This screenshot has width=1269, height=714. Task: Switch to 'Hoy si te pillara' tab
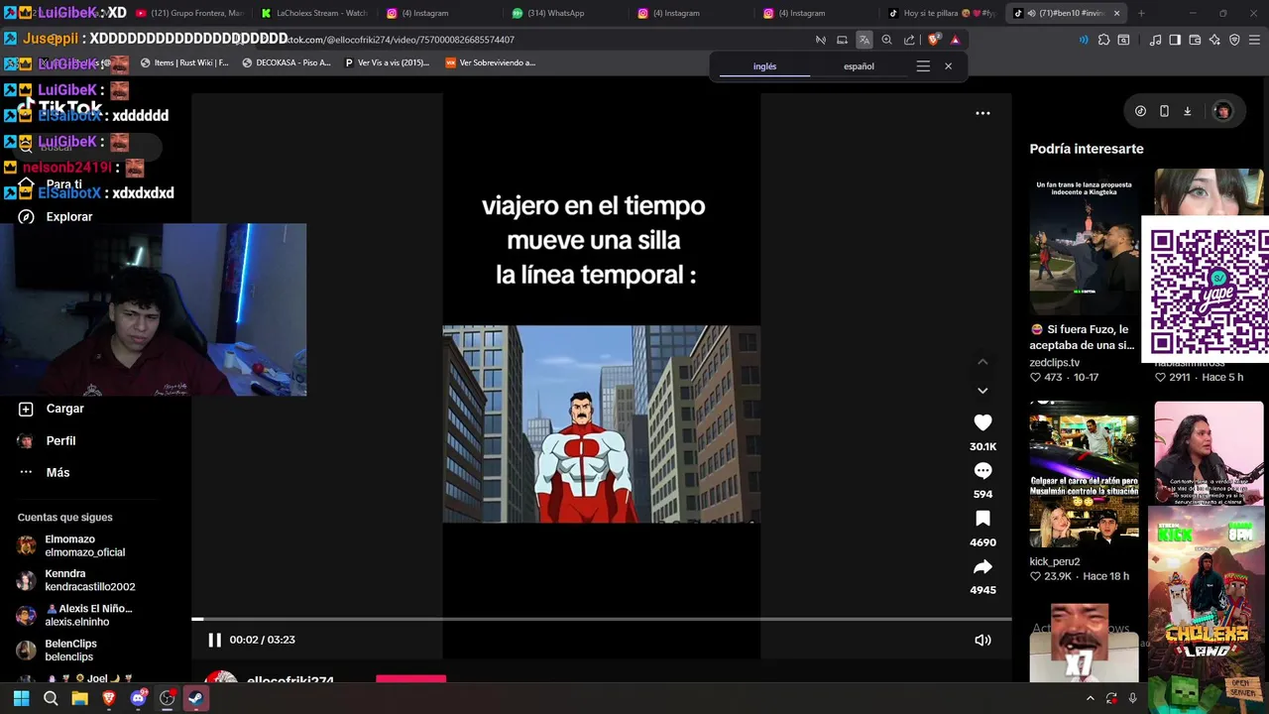coord(940,13)
